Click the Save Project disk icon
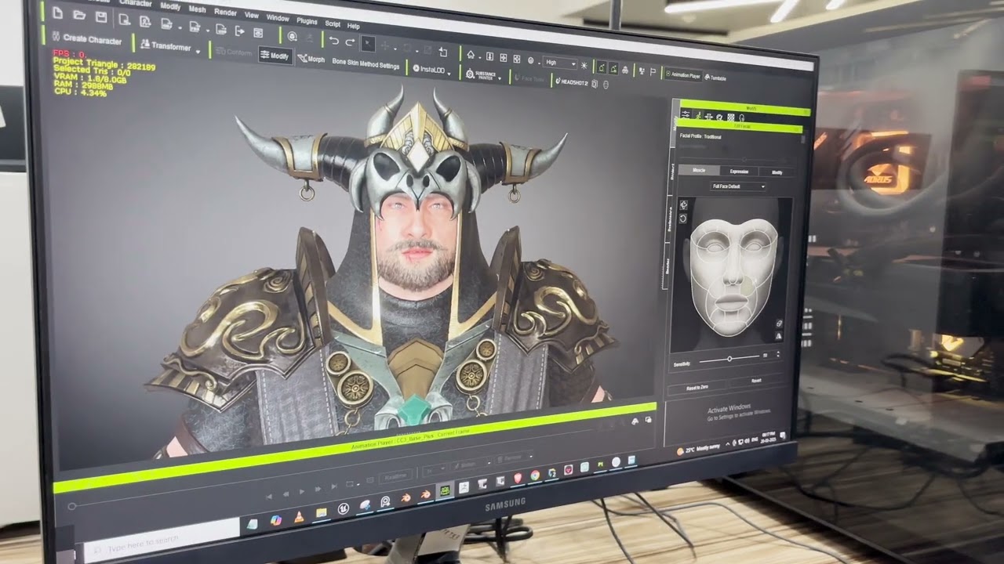Screen dimensions: 1004x564 point(100,17)
